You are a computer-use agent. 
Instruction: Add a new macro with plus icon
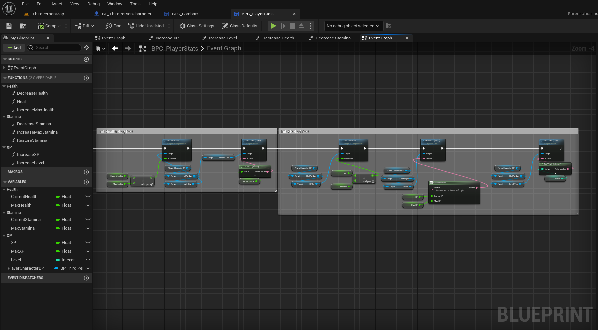coord(86,172)
